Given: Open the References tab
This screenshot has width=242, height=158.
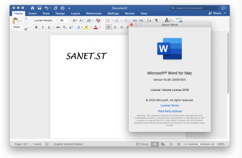Looking at the screenshot, I should [x=94, y=14].
